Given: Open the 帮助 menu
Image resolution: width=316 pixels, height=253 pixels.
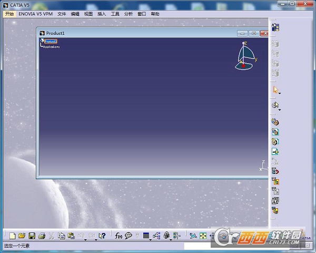Looking at the screenshot, I should 155,14.
